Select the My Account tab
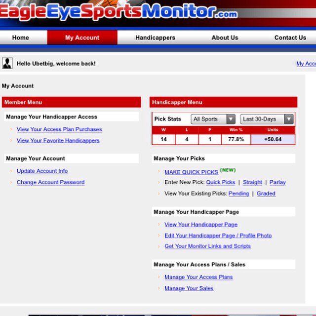The width and height of the screenshot is (316, 316). click(x=82, y=38)
